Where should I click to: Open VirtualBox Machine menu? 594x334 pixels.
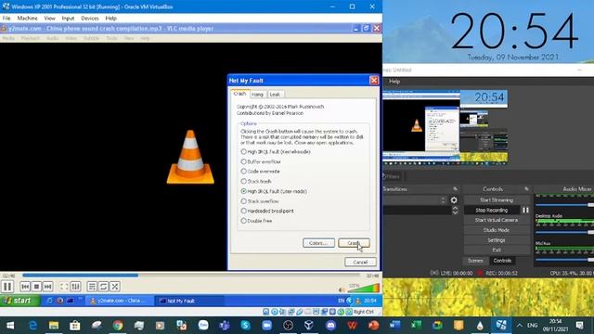tap(27, 19)
